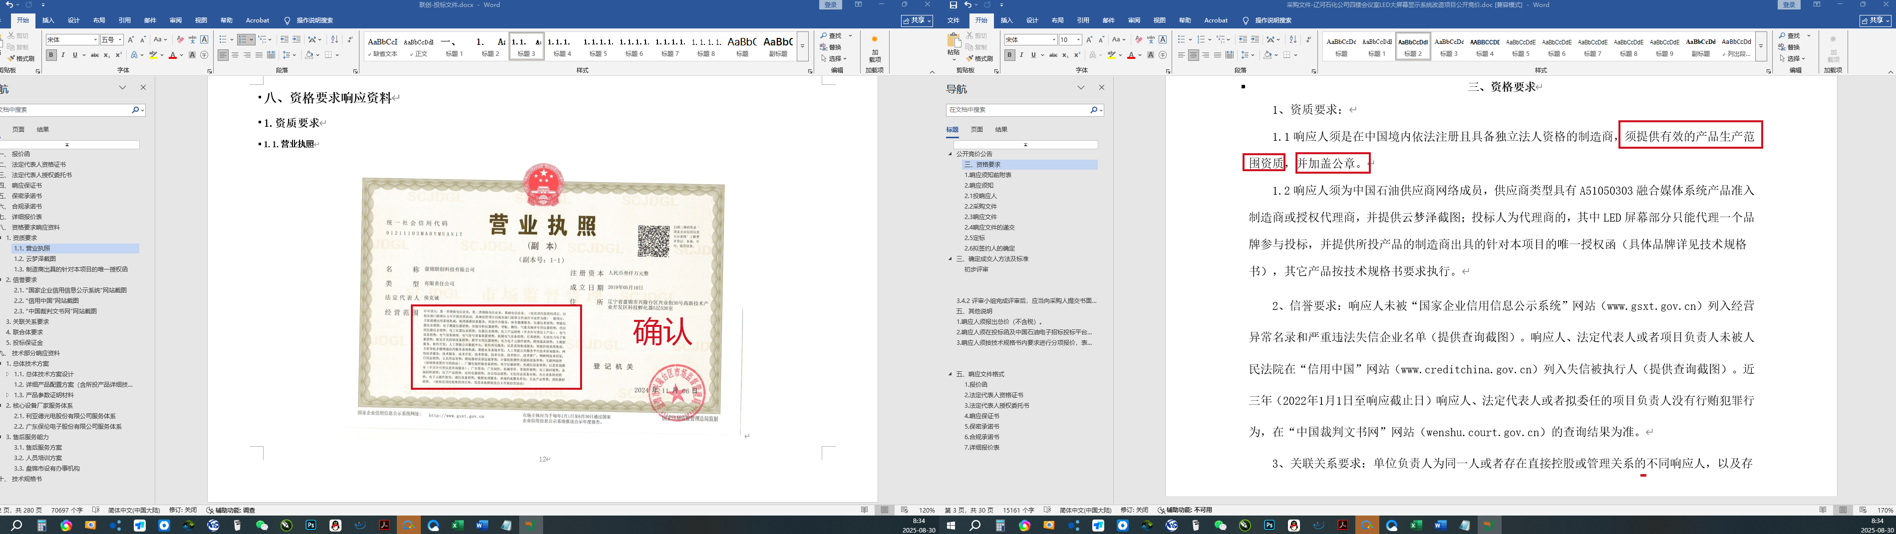Open the 引用 tab in 采购文件 window

1083,20
